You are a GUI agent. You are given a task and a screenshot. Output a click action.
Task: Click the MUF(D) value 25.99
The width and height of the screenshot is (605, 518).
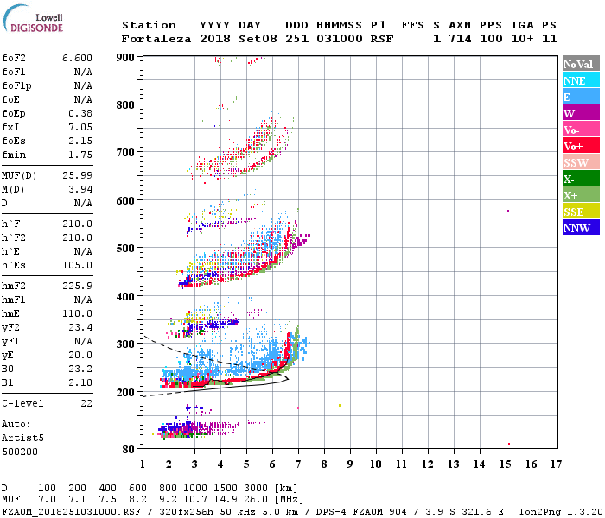(77, 175)
